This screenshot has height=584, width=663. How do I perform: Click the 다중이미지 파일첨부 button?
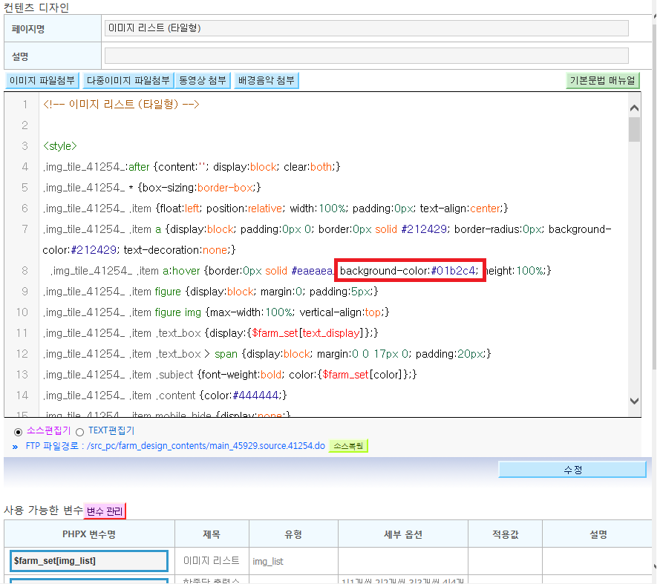(128, 80)
